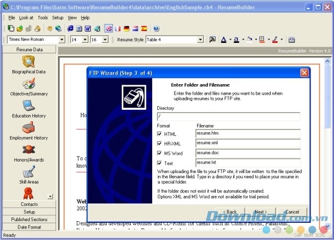
Task: Click the Next button in FTP Wizard
Action: coord(260,212)
